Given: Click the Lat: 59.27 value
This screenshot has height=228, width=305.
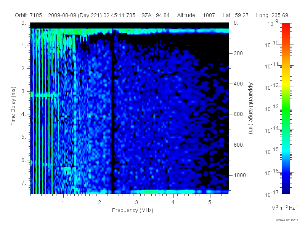Looking at the screenshot, I should (x=236, y=15).
